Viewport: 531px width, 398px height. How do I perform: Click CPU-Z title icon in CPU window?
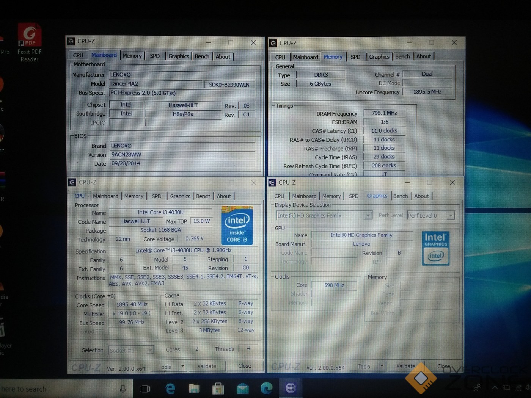coord(72,182)
